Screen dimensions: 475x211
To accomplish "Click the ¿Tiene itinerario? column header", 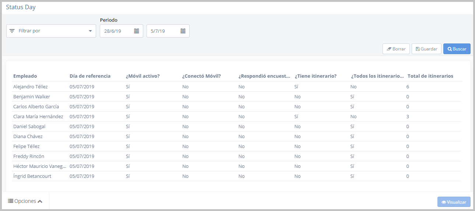I will pyautogui.click(x=316, y=76).
